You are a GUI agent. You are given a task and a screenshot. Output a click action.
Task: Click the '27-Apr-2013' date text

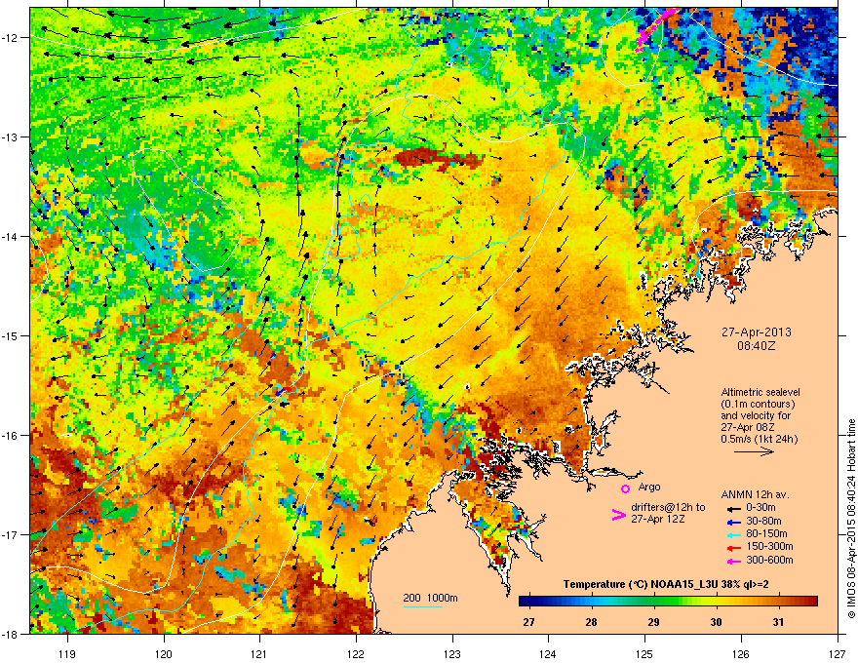756,332
